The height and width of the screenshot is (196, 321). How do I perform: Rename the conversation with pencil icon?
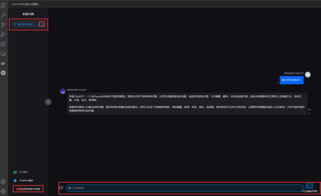coord(39,24)
